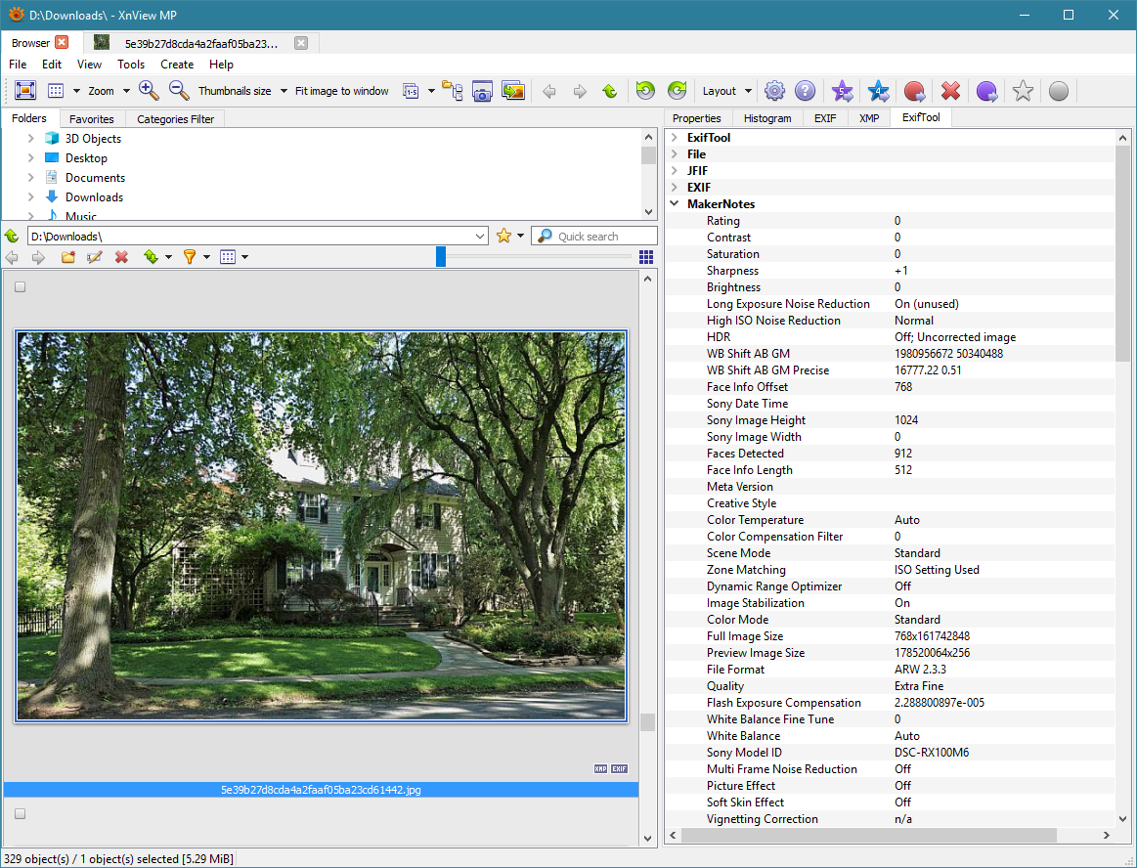
Task: Collapse the MakerNotes section
Action: click(675, 204)
